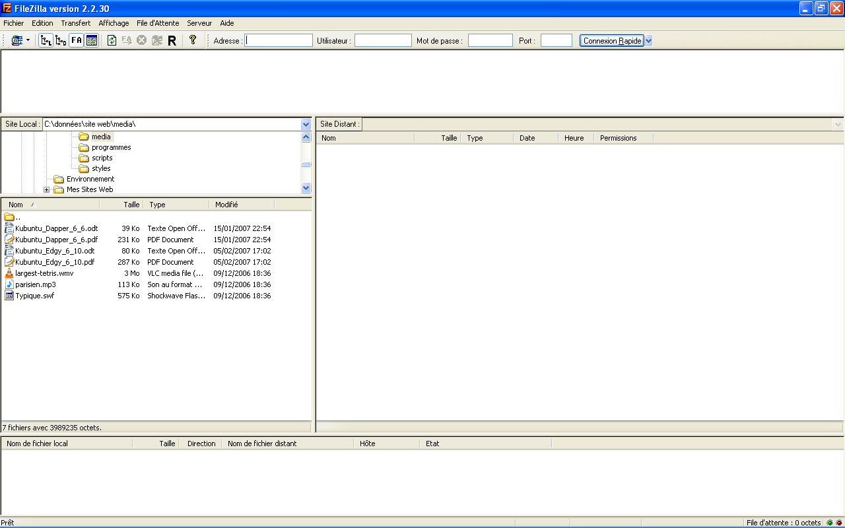Click the Kubuntu_Dapper_6_6.odt file icon
This screenshot has width=845, height=528.
(x=9, y=228)
